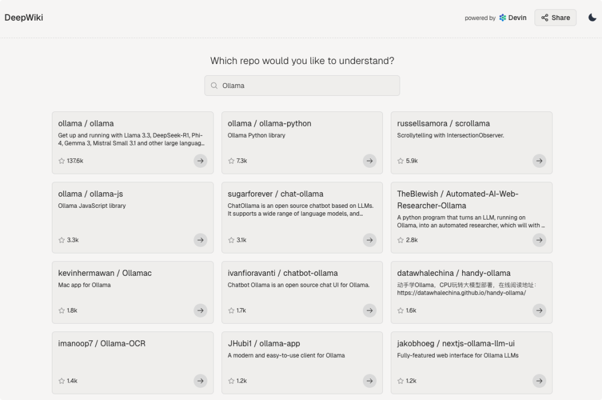602x400 pixels.
Task: Click the arrow icon on Ollamac card
Action: [x=200, y=310]
